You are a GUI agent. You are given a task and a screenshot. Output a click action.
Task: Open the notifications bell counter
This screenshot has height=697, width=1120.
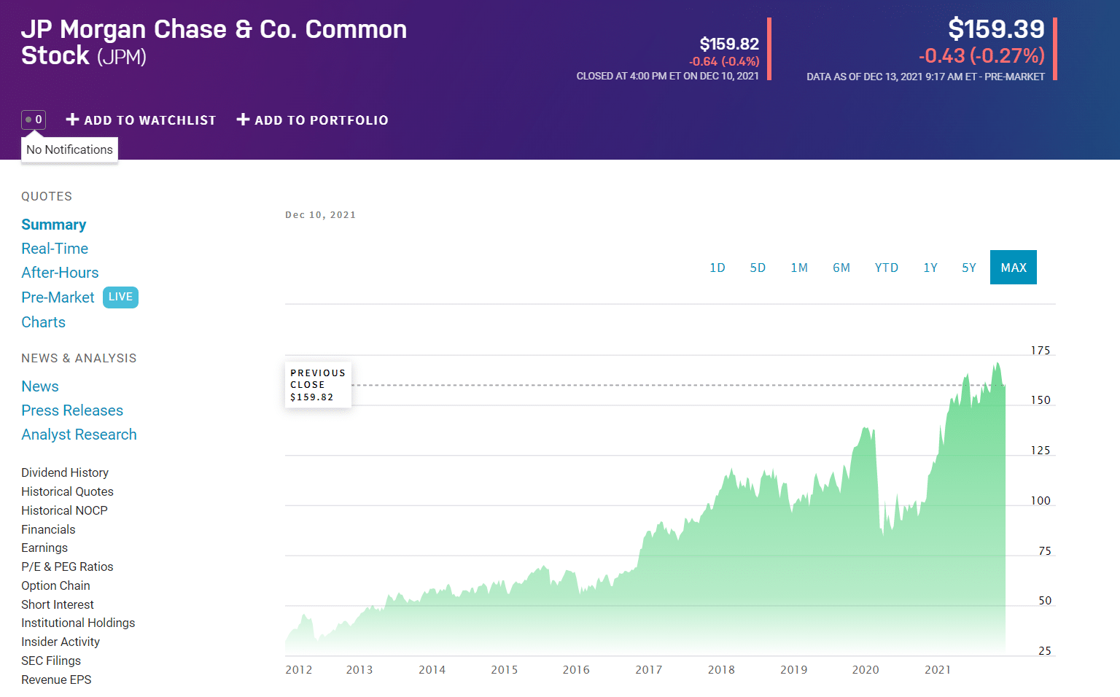point(34,120)
